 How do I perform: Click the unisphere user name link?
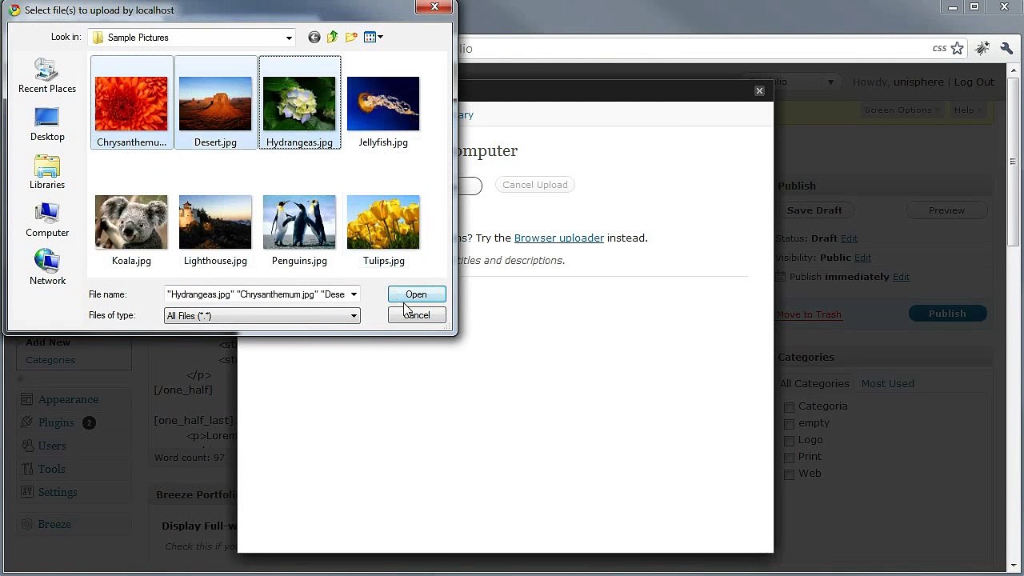pos(918,82)
